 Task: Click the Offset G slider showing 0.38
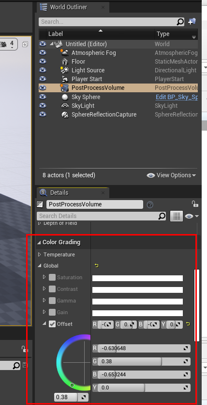[x=144, y=362]
